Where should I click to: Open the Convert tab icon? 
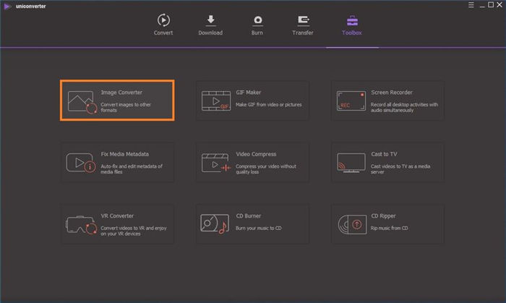point(163,20)
